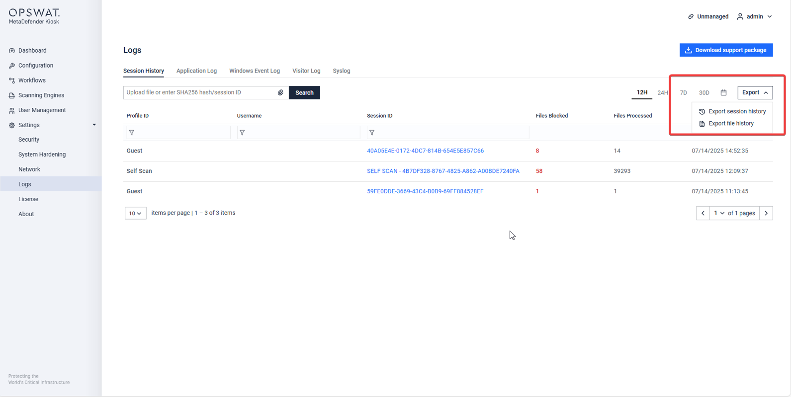Viewport: 791px width, 397px height.
Task: Click the Dashboard gauge icon in sidebar
Action: tap(12, 51)
